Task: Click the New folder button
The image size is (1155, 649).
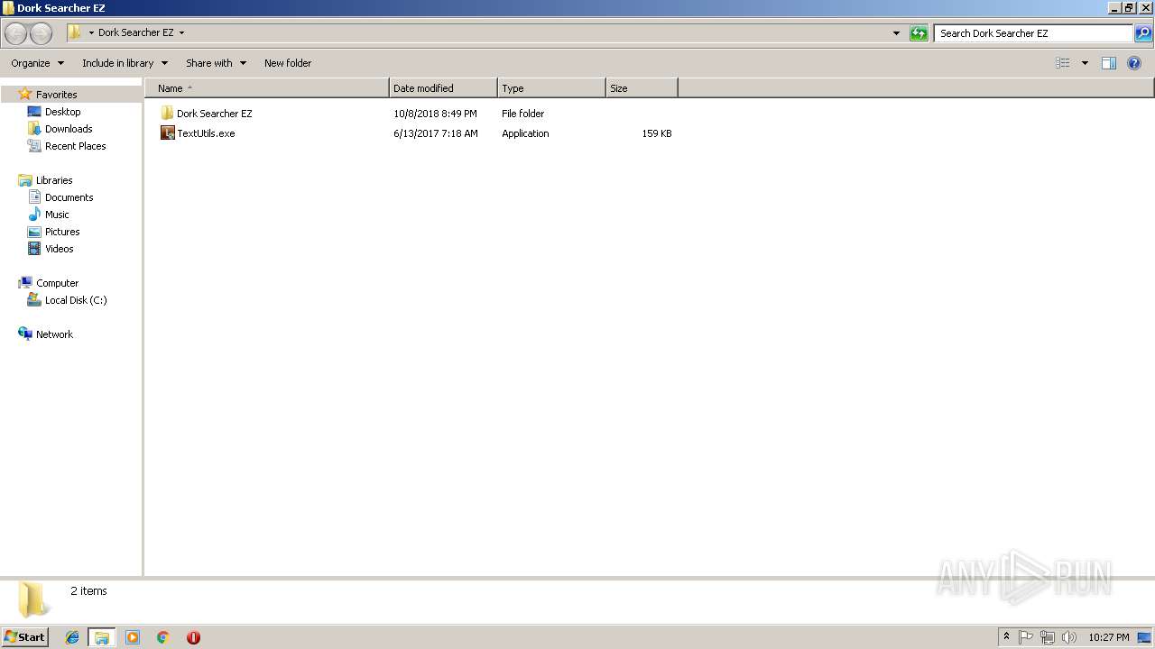Action: (x=288, y=63)
